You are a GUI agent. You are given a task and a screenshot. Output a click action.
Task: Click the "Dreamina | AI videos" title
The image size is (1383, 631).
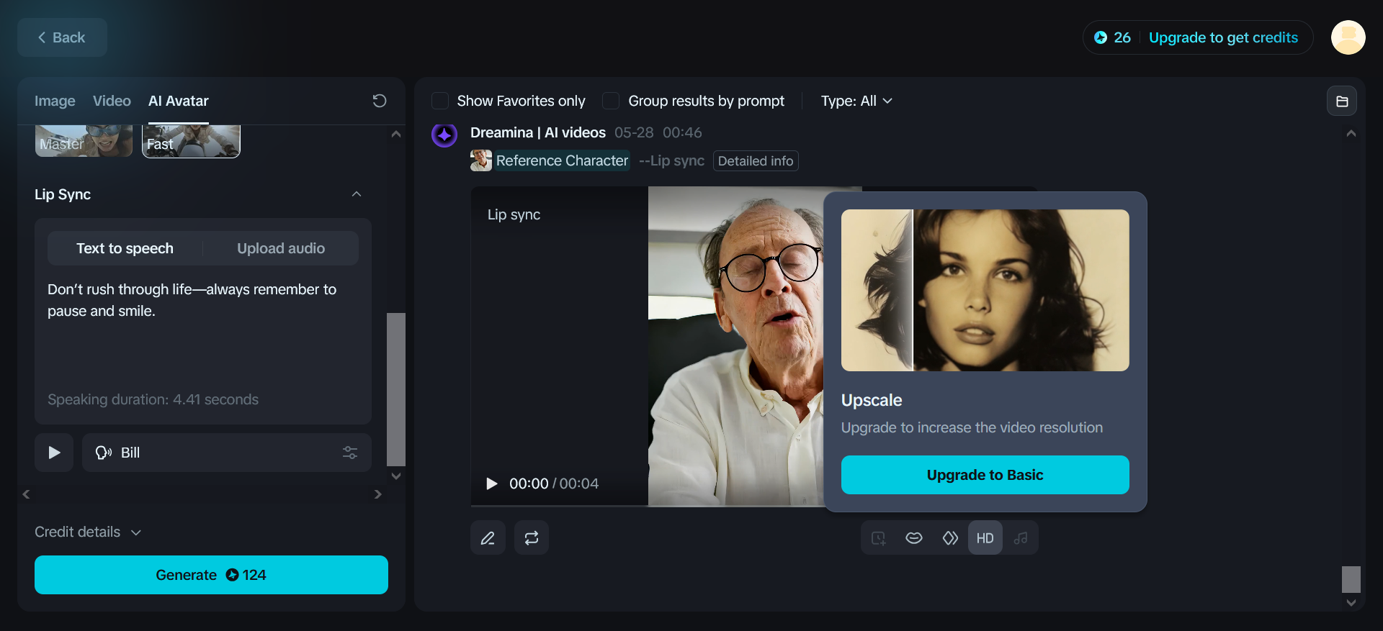[538, 132]
